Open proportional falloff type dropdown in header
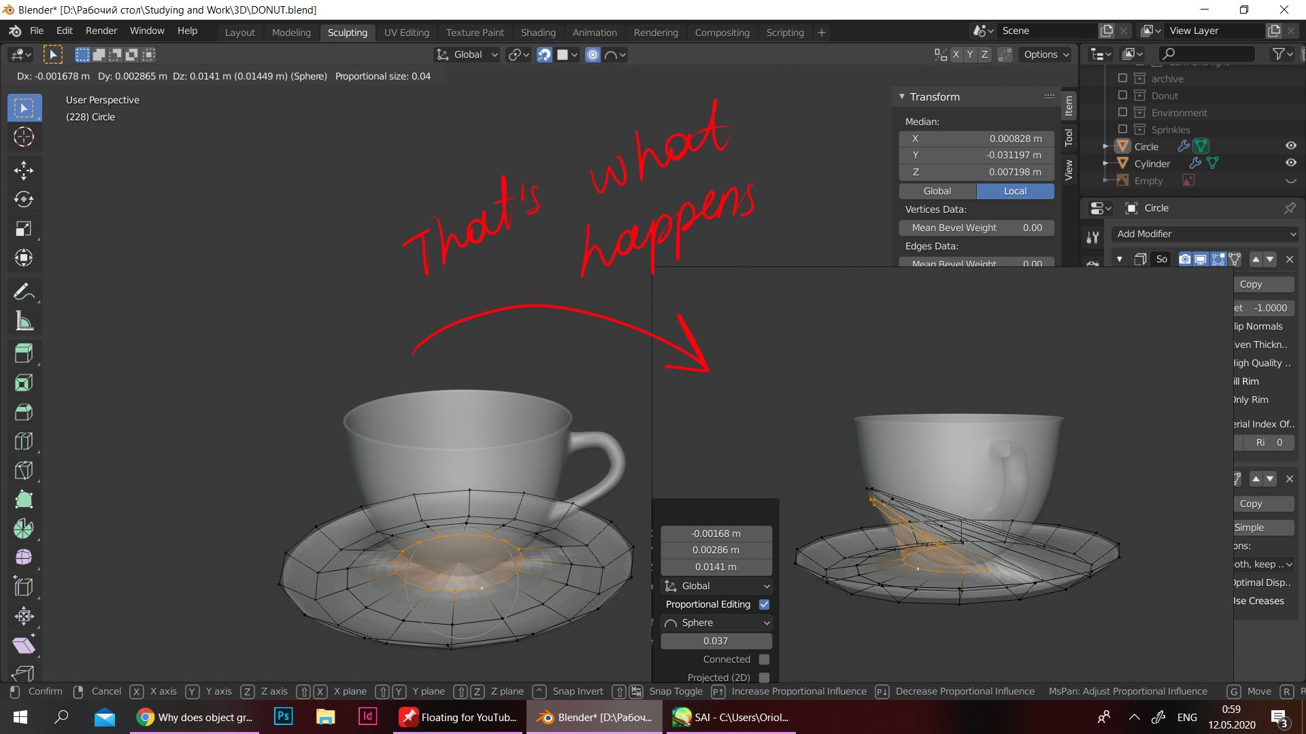Viewport: 1306px width, 734px height. [x=615, y=55]
